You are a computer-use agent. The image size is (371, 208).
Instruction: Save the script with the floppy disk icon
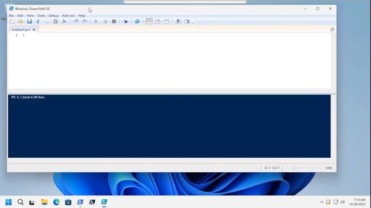pos(30,21)
